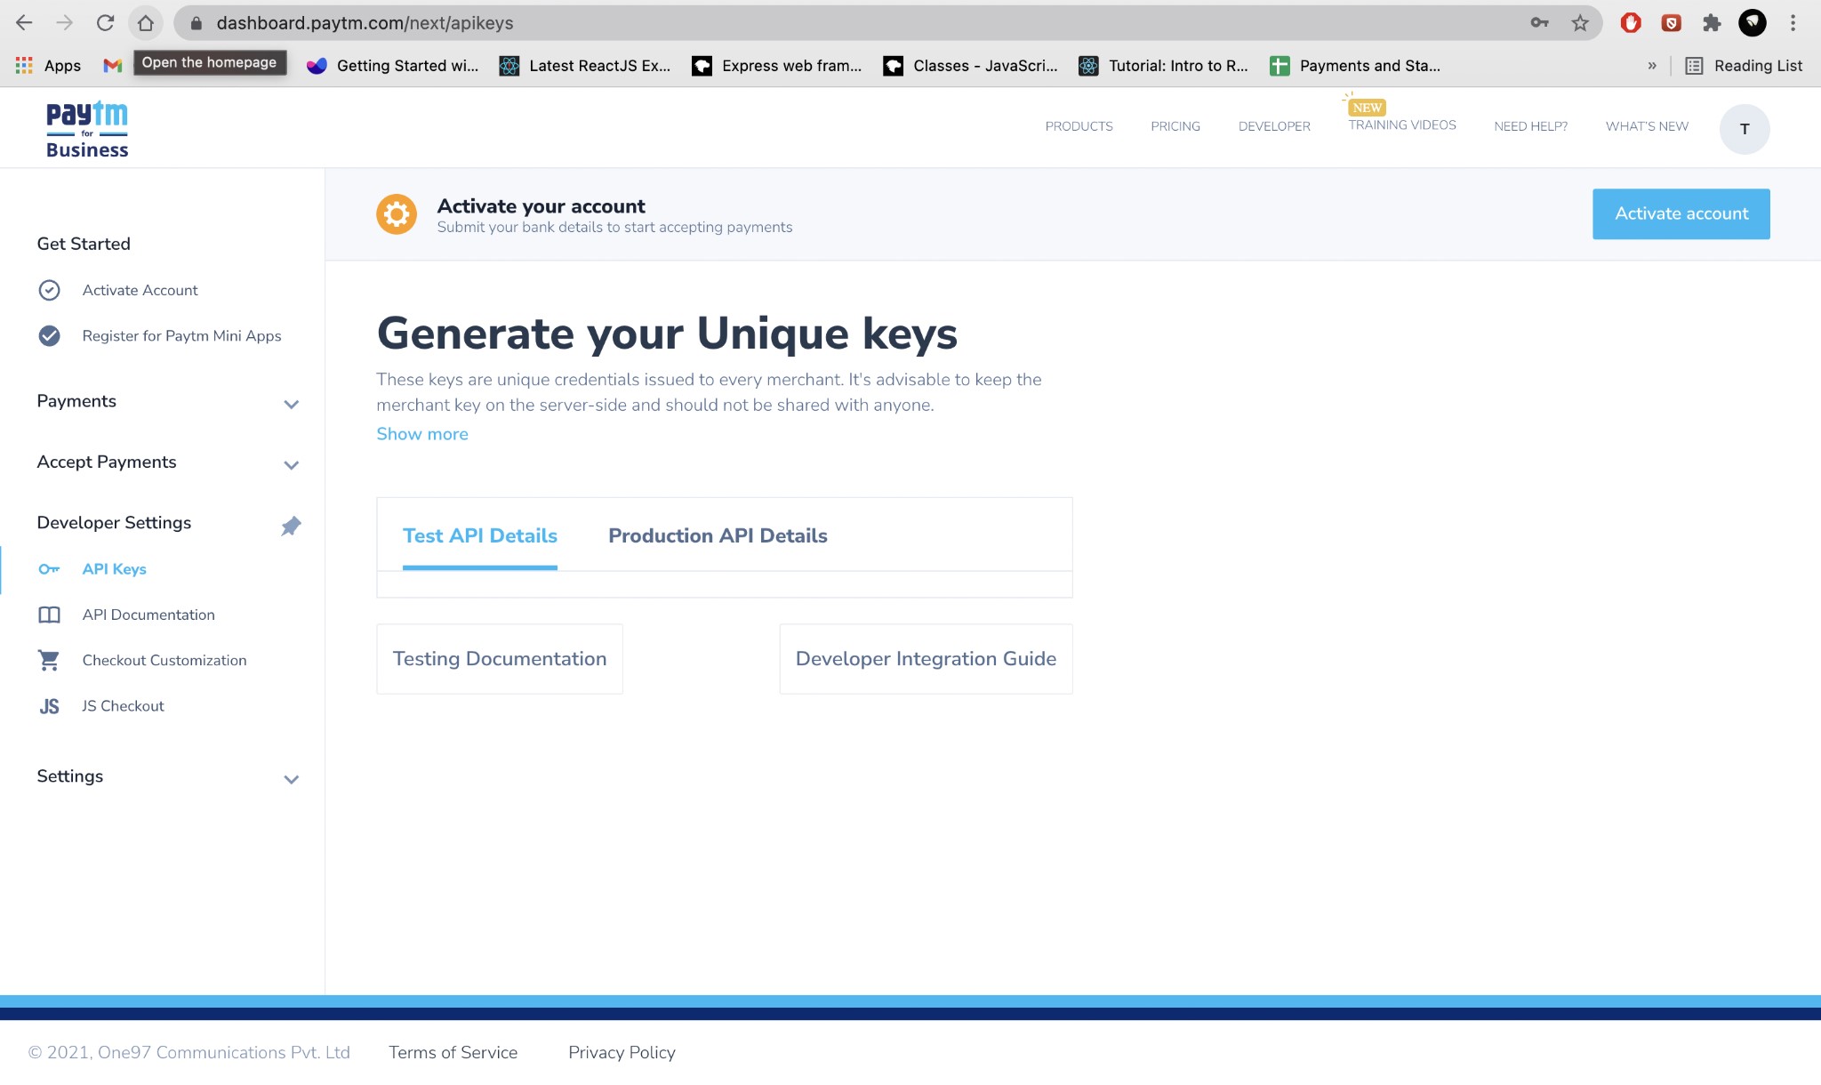Click the T user avatar in header
The height and width of the screenshot is (1085, 1821).
[1745, 129]
